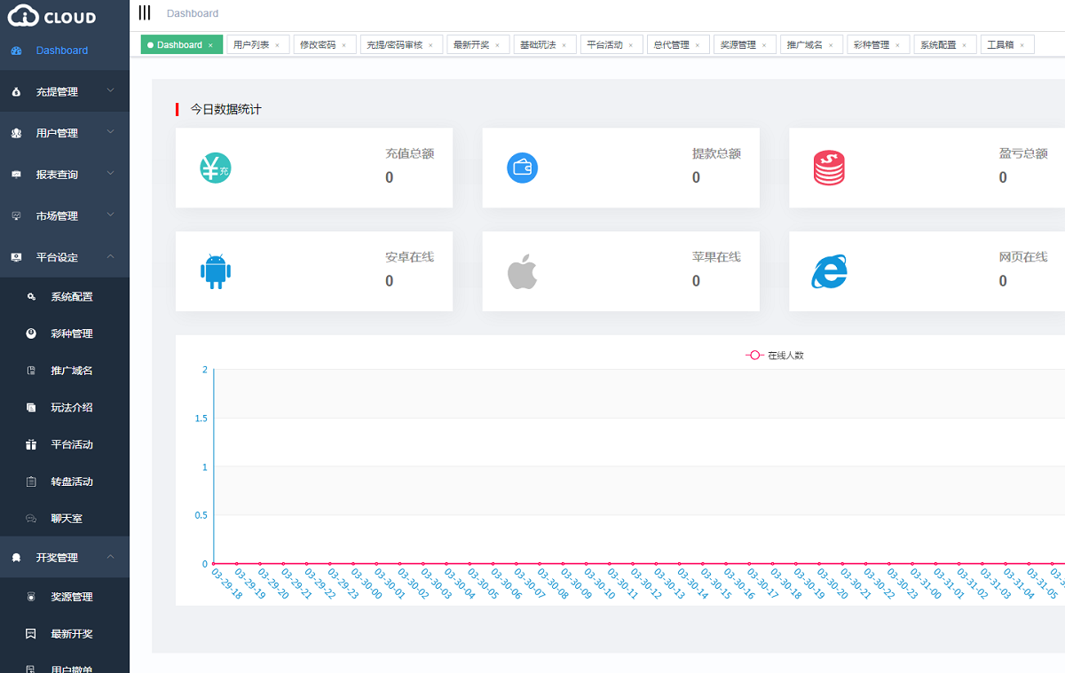
Task: Close the 修改密码 tab
Action: point(343,45)
